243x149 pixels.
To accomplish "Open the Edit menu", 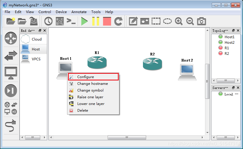I will click(x=18, y=12).
